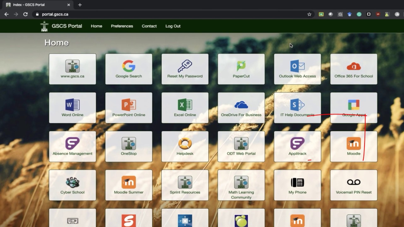Open Moodle Summer tile
404x227 pixels.
click(128, 185)
